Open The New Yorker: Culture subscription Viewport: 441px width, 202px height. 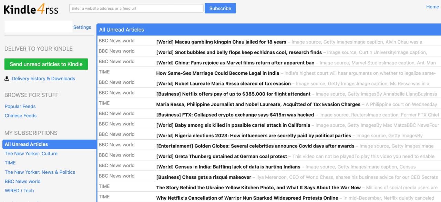pyautogui.click(x=31, y=154)
